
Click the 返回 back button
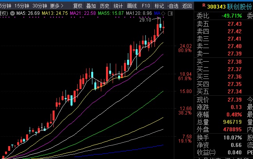click(x=187, y=6)
